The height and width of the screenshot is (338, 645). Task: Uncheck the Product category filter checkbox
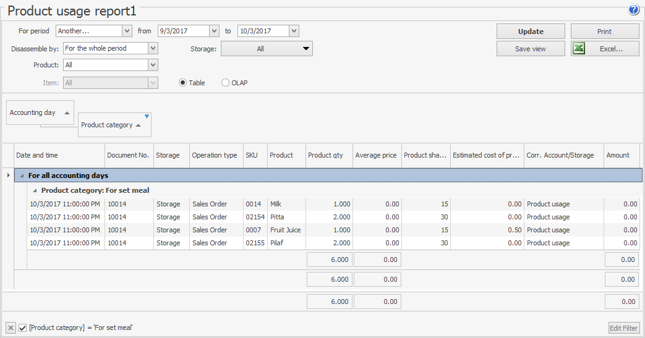click(x=23, y=327)
